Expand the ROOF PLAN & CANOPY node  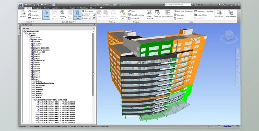click(x=31, y=50)
